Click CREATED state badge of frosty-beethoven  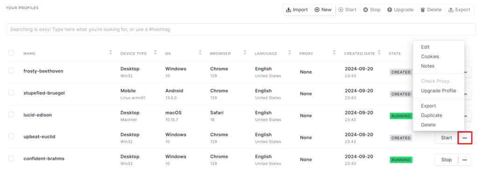tap(401, 72)
